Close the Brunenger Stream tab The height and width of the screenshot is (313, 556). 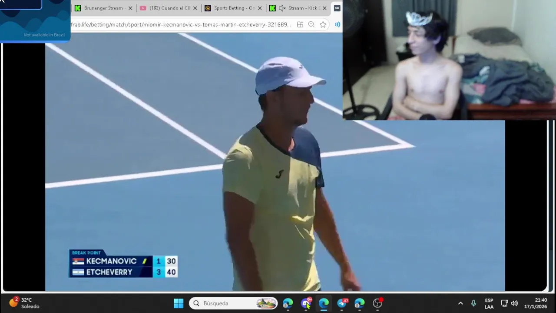click(130, 8)
